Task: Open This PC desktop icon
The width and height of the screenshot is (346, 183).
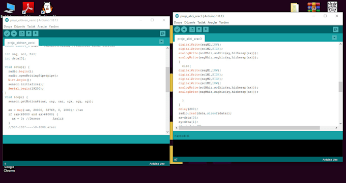Action: click(9, 9)
